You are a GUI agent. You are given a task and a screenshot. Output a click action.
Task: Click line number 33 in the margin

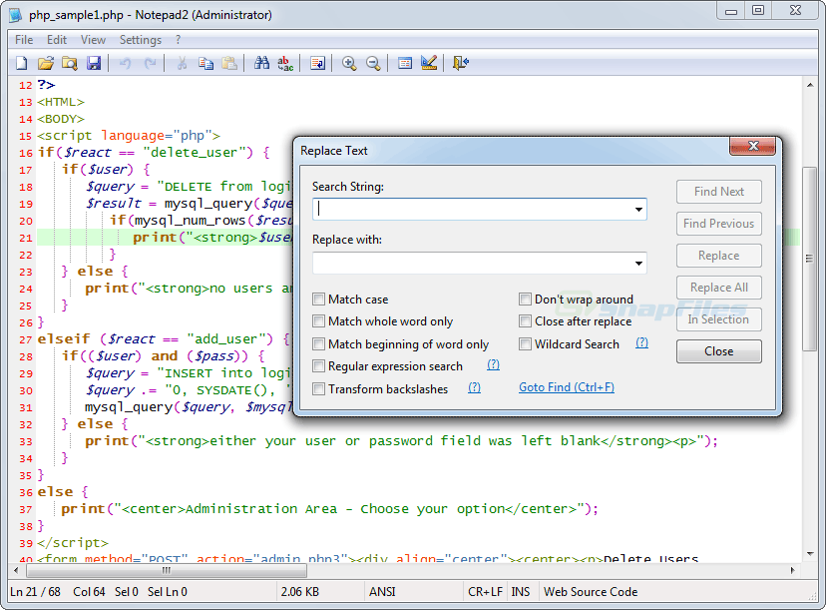pos(26,442)
